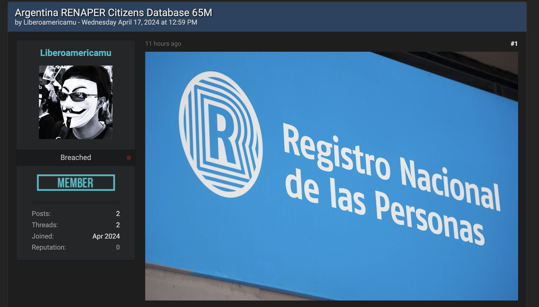
Task: Click the '11 hours ago' timestamp
Action: 163,44
